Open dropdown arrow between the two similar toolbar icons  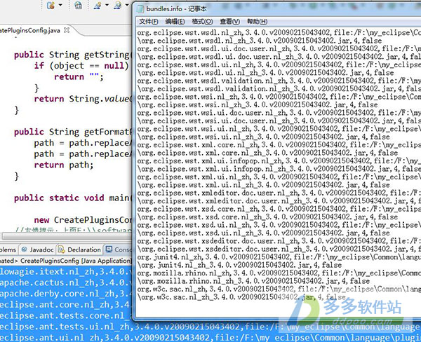[107, 5]
